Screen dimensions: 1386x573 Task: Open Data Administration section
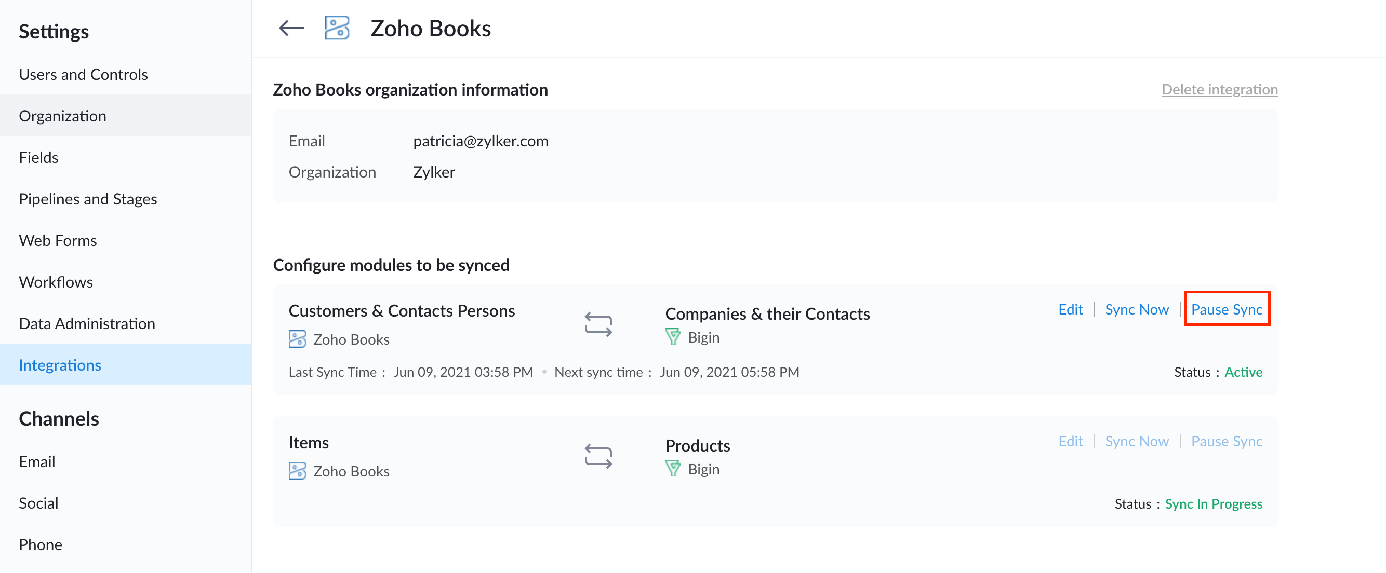tap(87, 323)
